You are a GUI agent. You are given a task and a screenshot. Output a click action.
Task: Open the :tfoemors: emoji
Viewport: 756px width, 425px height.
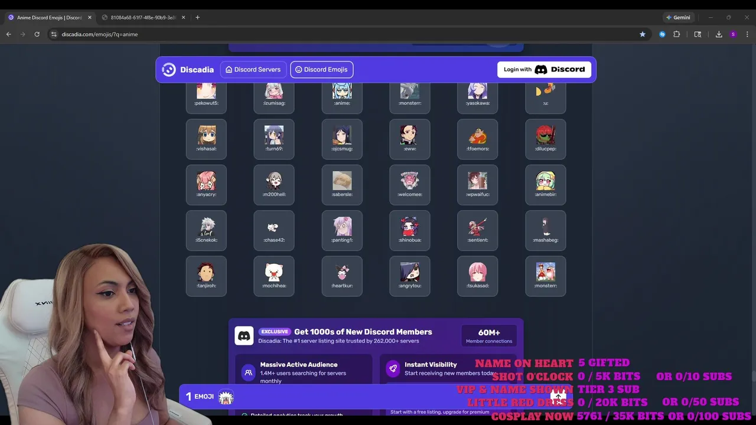coord(478,139)
